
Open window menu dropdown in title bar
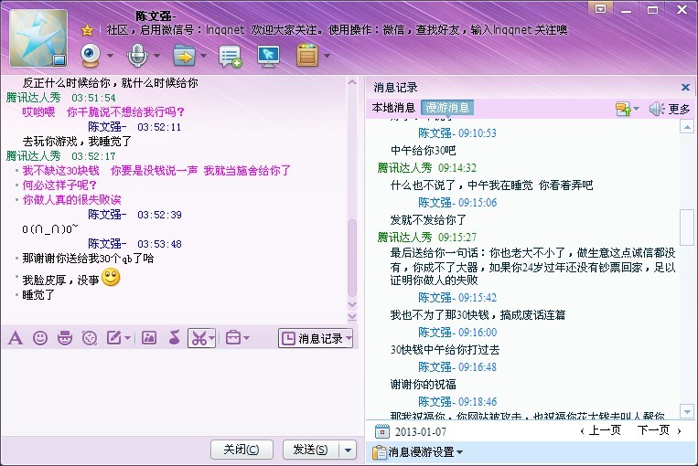(600, 9)
